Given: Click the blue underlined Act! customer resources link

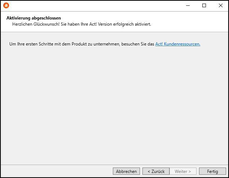Looking at the screenshot, I should (x=178, y=44).
